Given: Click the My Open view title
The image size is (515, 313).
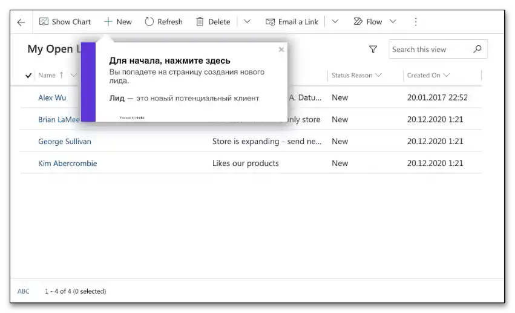Looking at the screenshot, I should [x=54, y=49].
